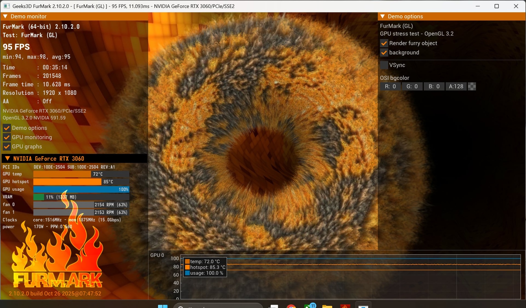The height and width of the screenshot is (308, 526).
Task: Select the OSI bgcolor G value field
Action: point(412,86)
